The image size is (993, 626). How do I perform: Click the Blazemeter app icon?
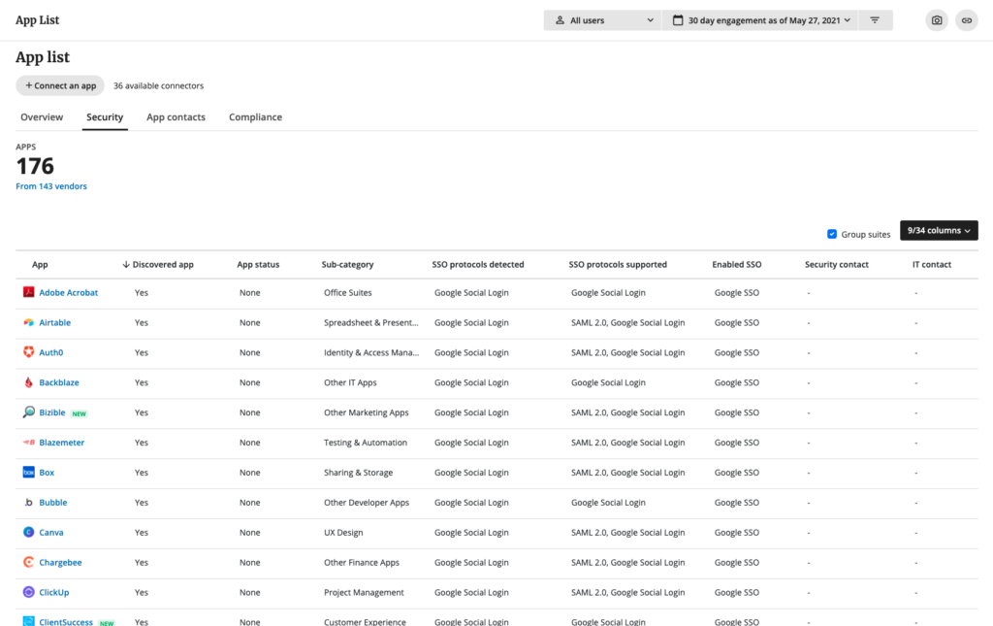[x=28, y=443]
